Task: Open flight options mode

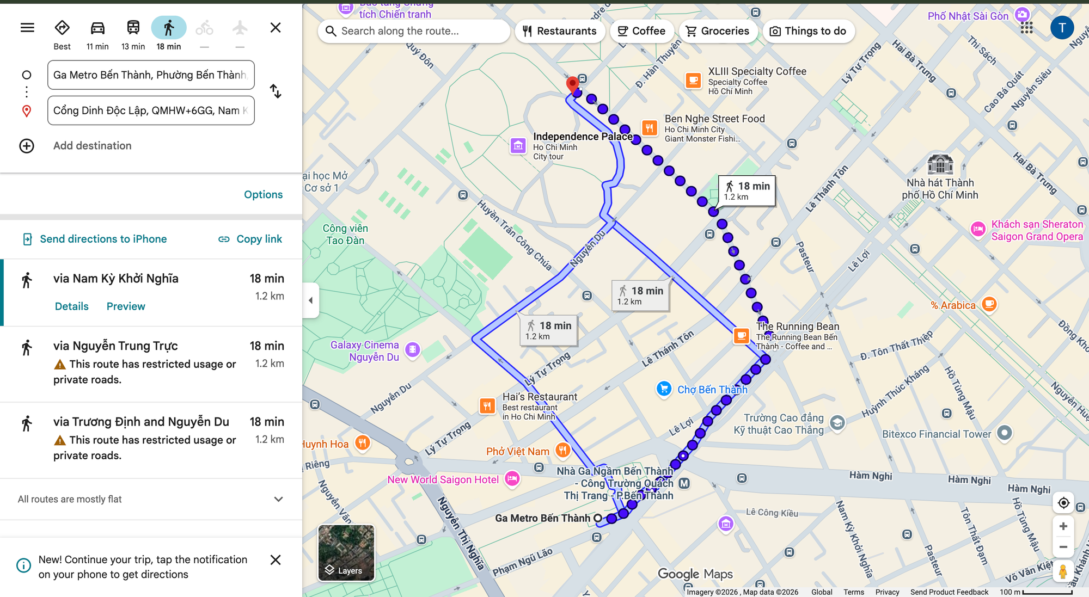Action: 240,27
